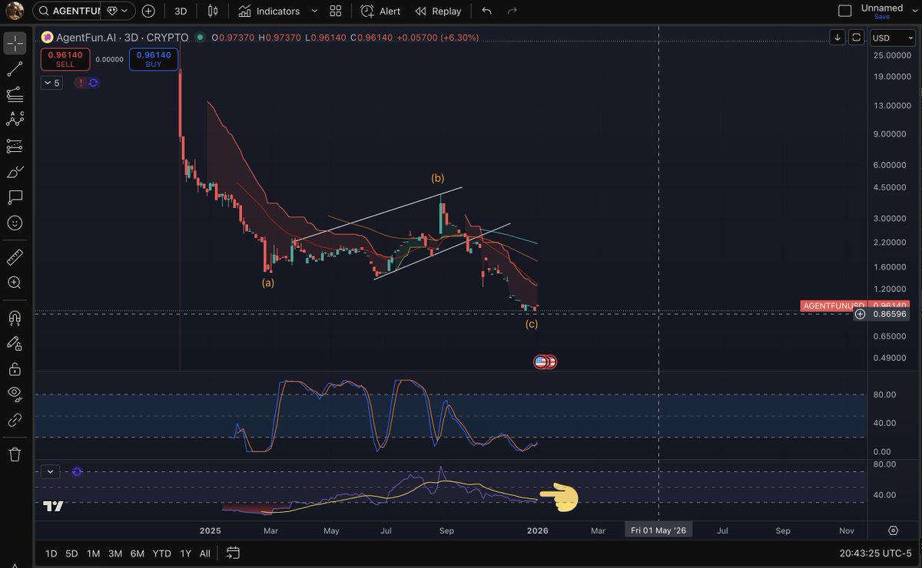Select the 1M date range

coord(93,553)
